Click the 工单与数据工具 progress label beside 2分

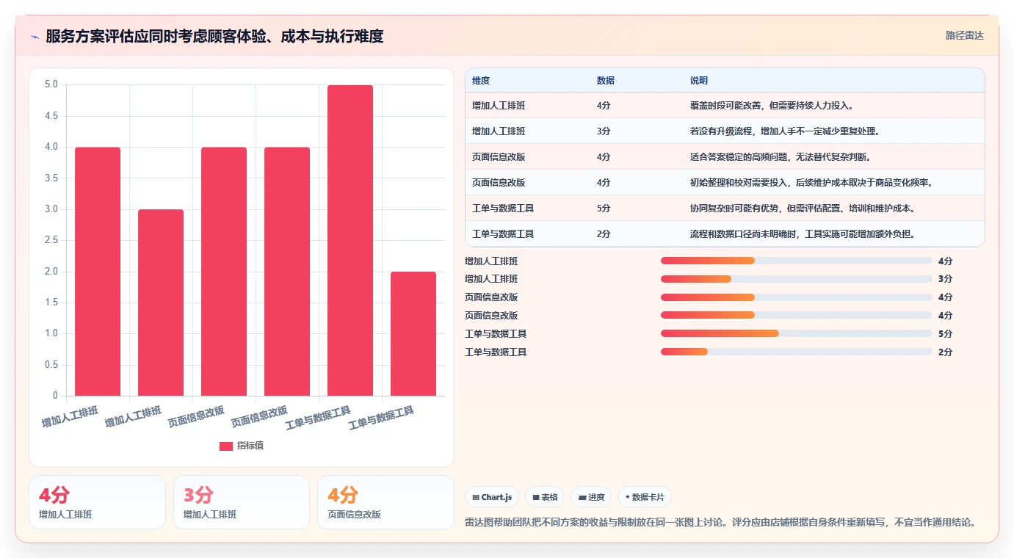496,352
